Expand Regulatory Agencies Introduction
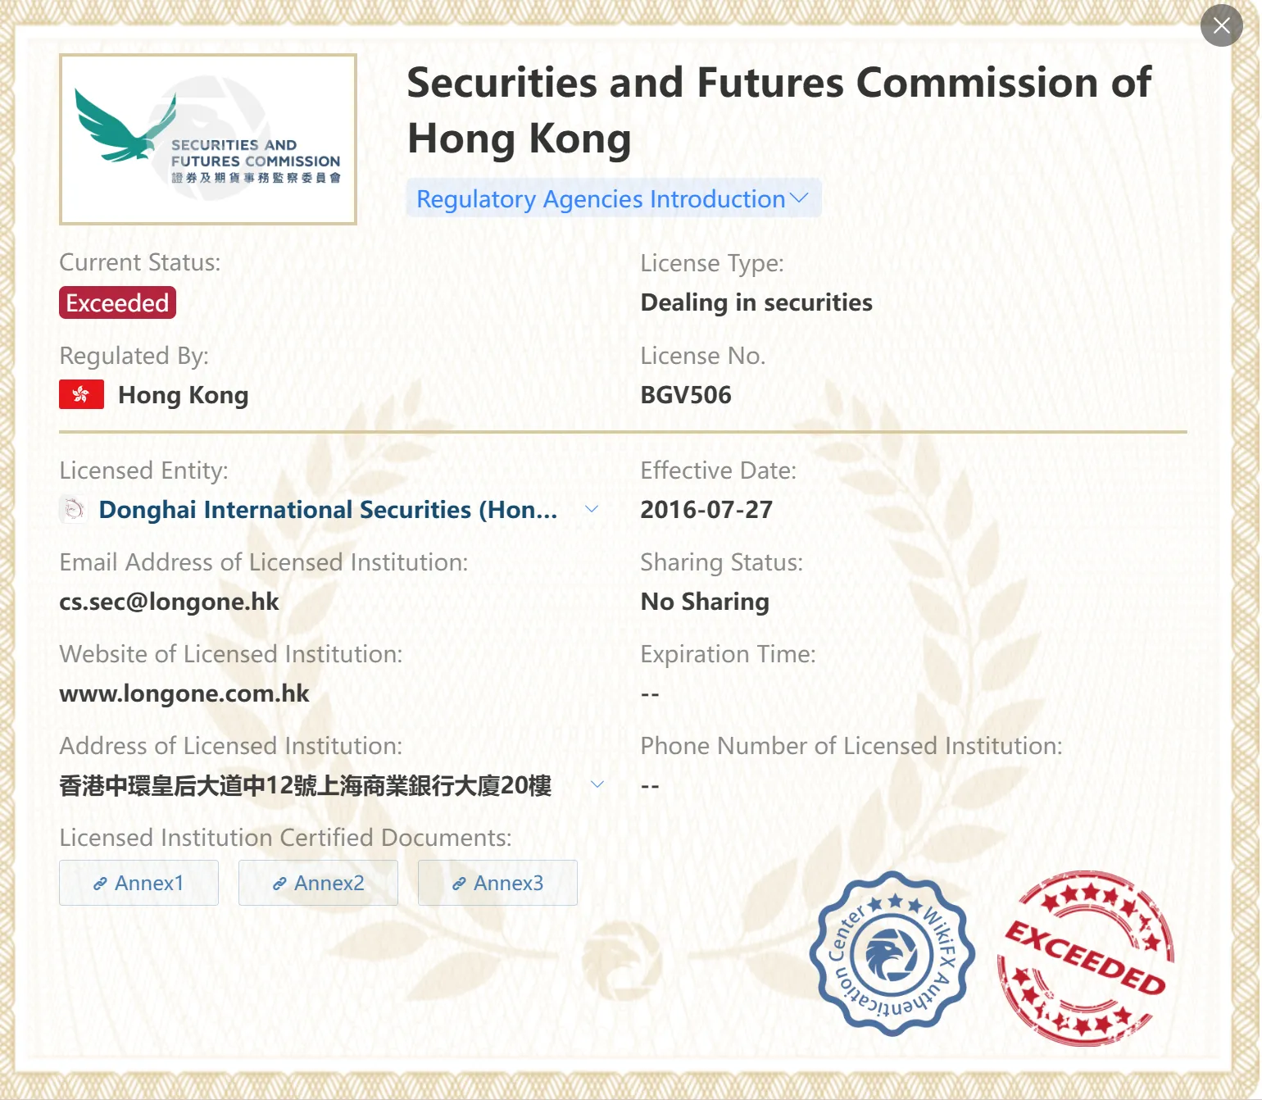This screenshot has height=1100, width=1262. coord(613,198)
